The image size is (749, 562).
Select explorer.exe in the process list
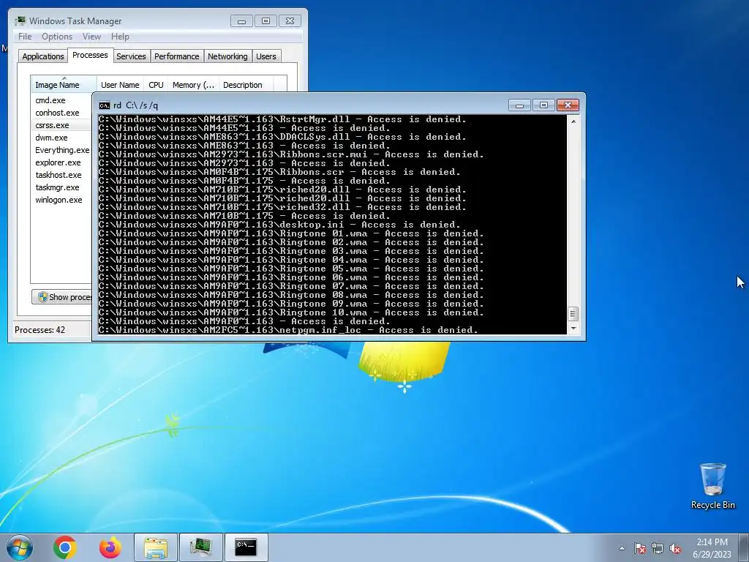tap(58, 162)
